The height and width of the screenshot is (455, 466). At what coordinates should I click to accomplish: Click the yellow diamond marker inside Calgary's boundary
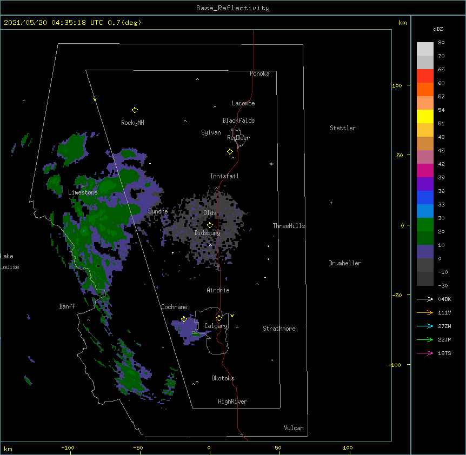click(x=219, y=318)
